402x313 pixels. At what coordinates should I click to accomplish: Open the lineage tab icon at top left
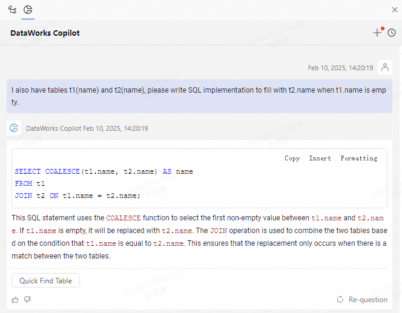(12, 10)
